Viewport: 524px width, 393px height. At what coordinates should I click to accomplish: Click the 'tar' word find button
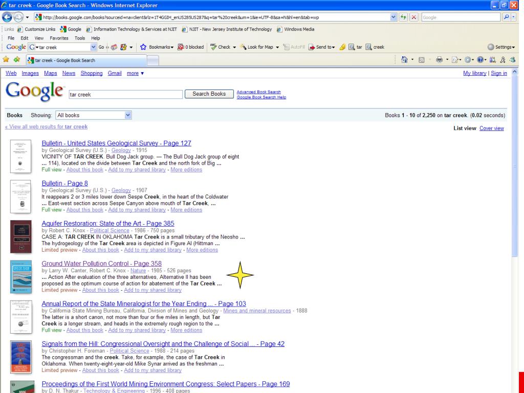pos(355,47)
